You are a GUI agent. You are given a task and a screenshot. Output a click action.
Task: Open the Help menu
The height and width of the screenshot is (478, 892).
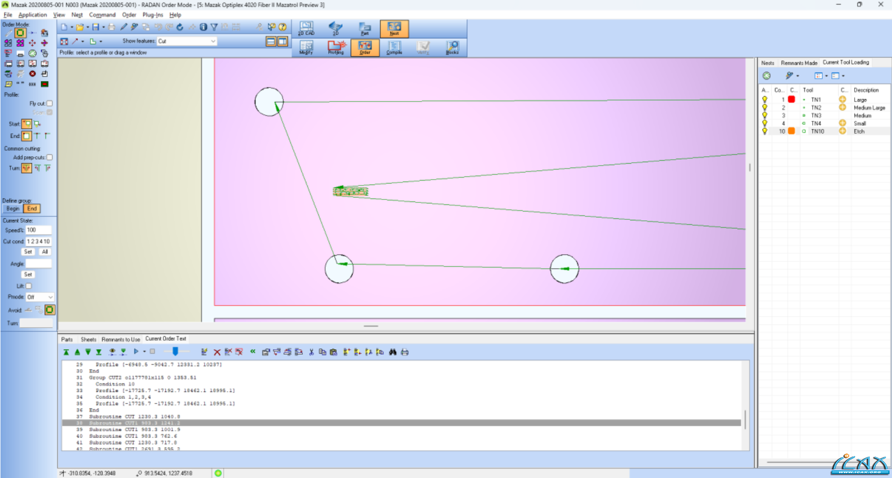click(175, 15)
